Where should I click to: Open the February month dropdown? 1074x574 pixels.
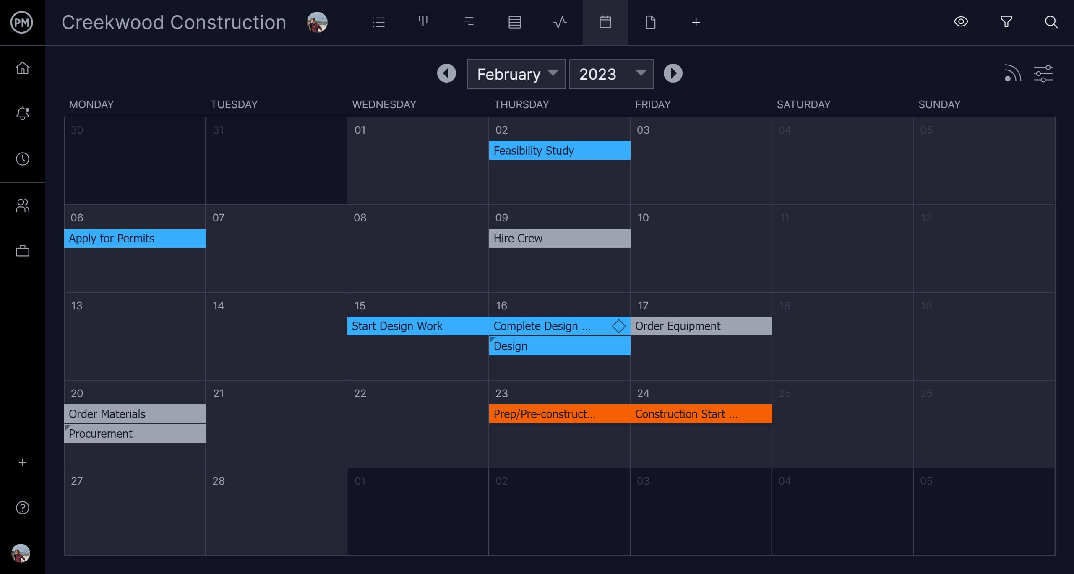[x=516, y=74]
